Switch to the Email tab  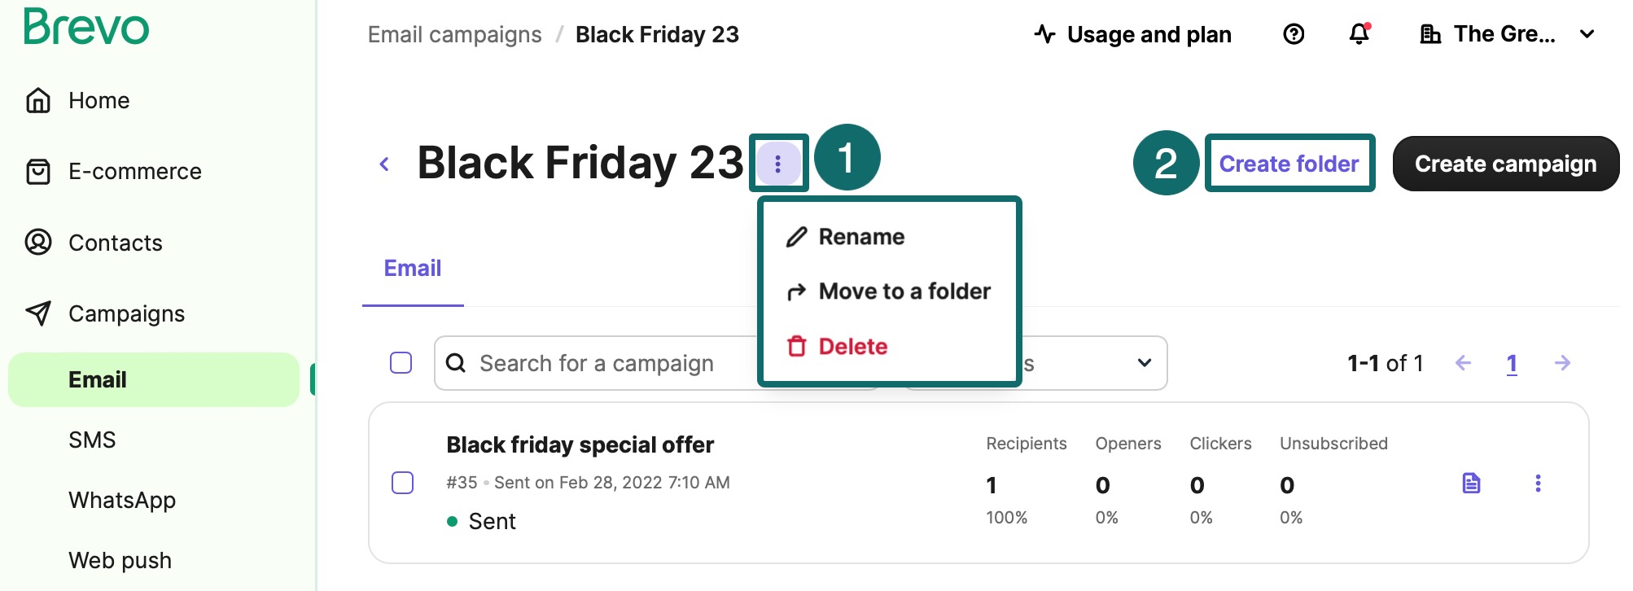tap(412, 268)
